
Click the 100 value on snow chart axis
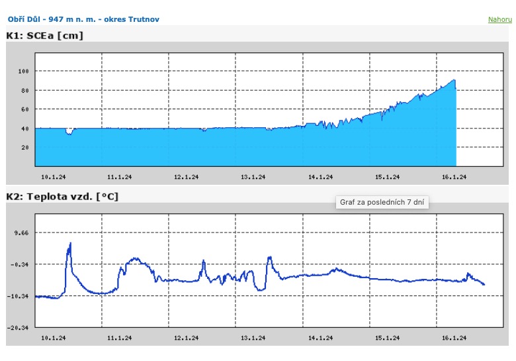tap(24, 71)
